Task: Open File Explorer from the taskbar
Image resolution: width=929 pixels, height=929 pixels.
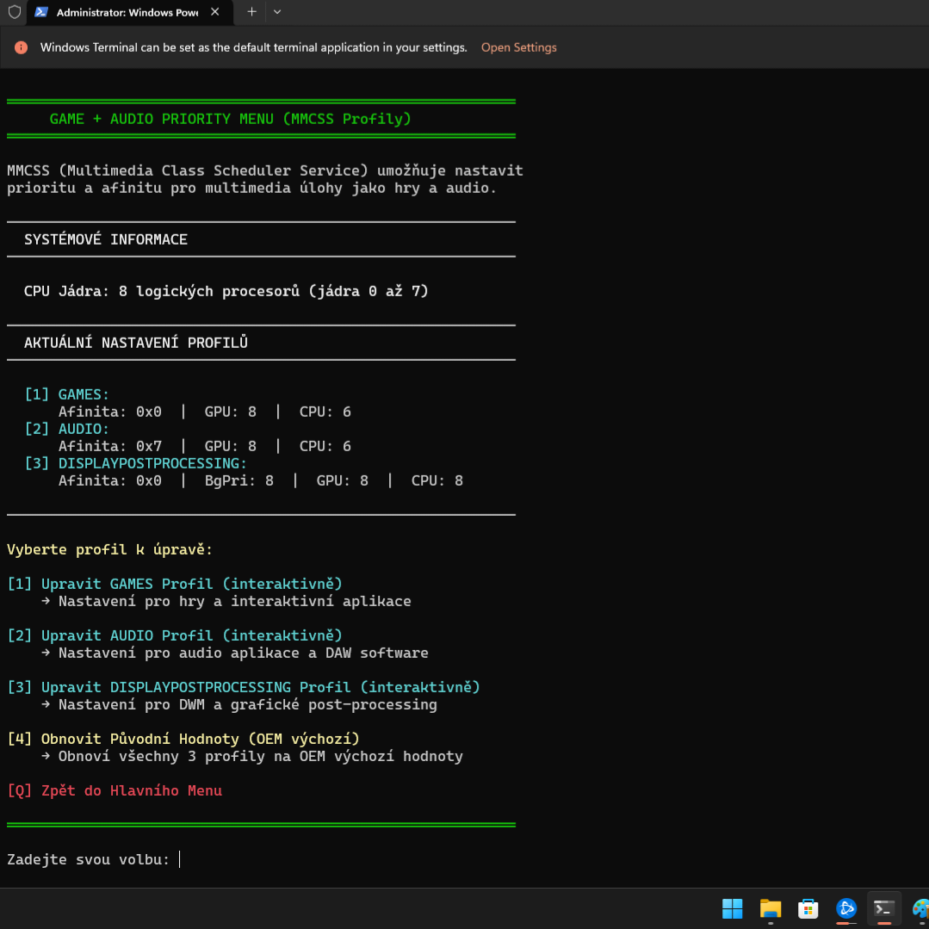Action: [770, 908]
